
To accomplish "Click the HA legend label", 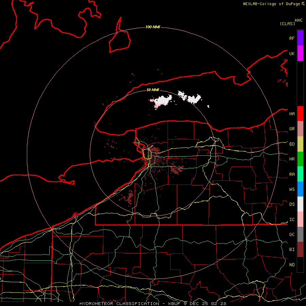I will pyautogui.click(x=292, y=114).
